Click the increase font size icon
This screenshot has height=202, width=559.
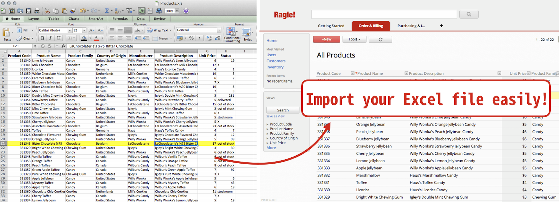coord(92,30)
